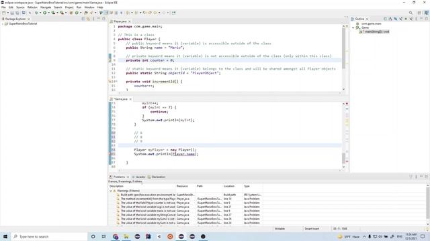Switch to the Declaration tab
Image resolution: width=430 pixels, height=241 pixels.
[x=157, y=177]
